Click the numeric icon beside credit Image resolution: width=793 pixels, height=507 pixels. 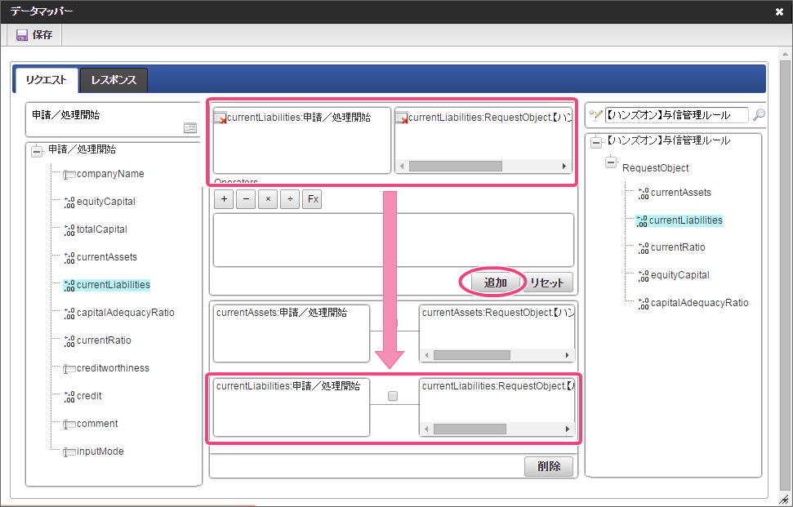coord(69,397)
